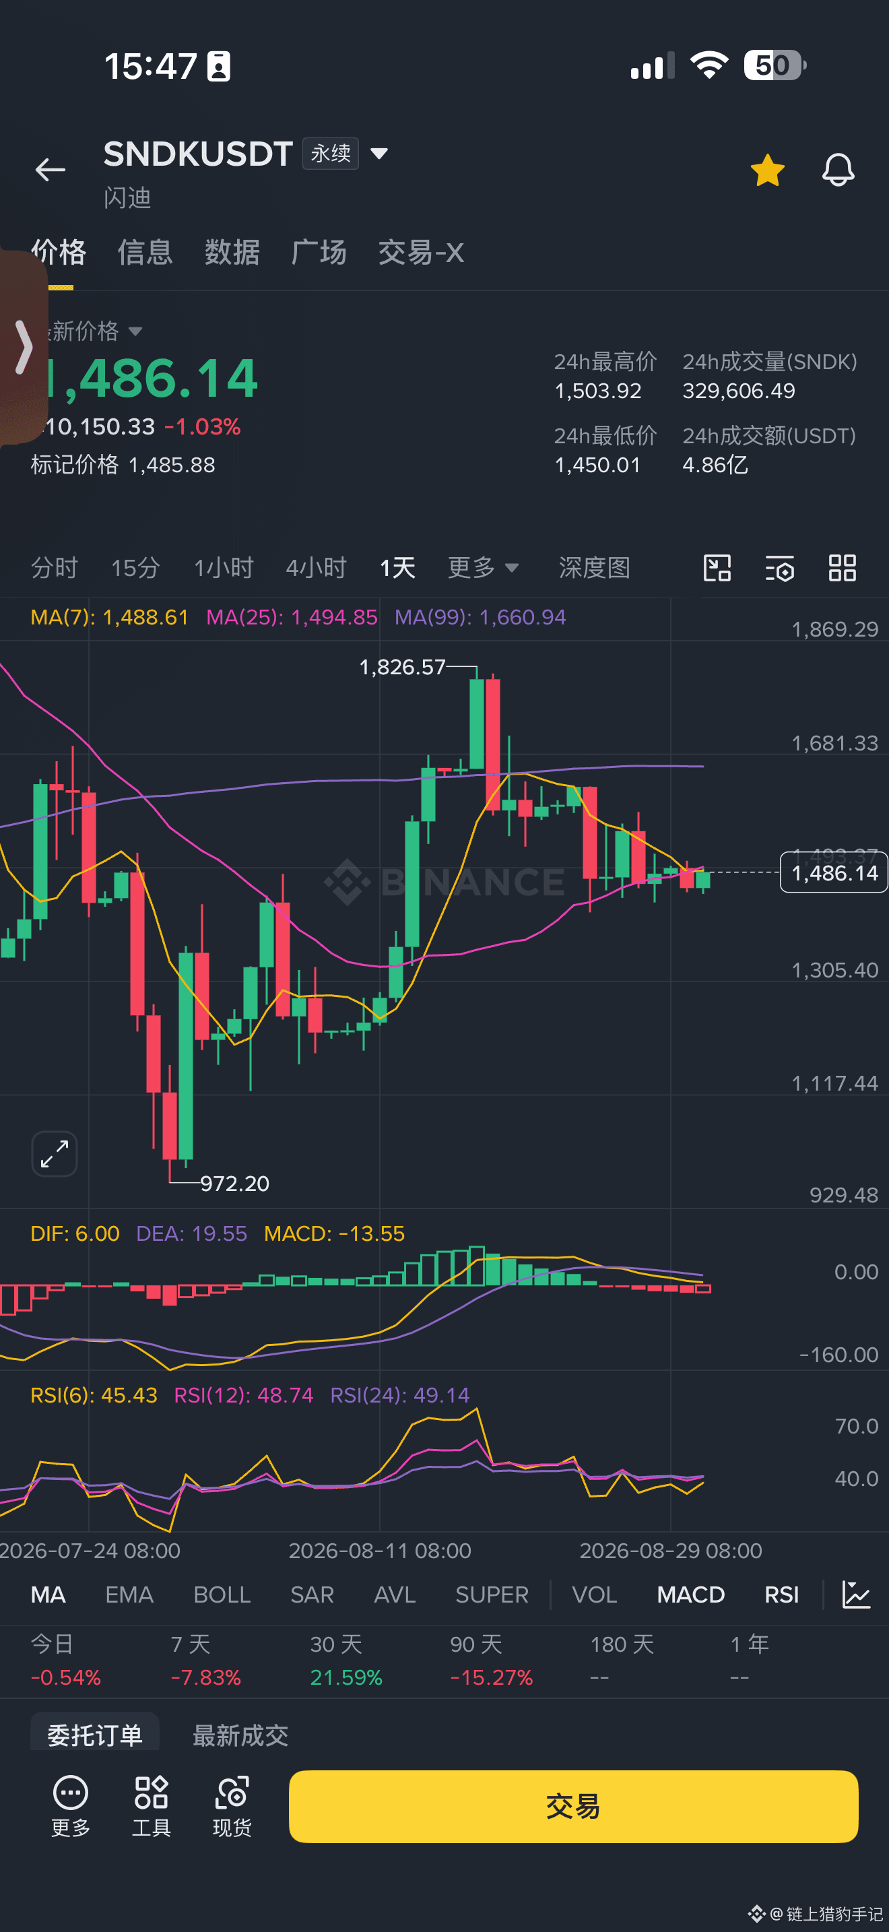Viewport: 889px width, 1932px height.
Task: Tap the back arrow icon
Action: (x=51, y=170)
